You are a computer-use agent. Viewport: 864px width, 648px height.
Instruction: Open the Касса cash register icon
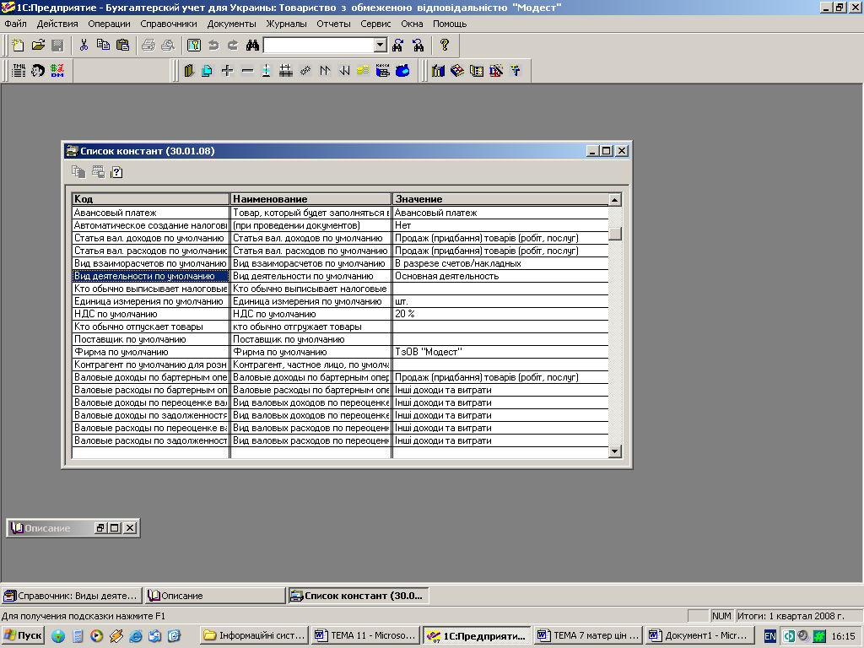pyautogui.click(x=382, y=71)
